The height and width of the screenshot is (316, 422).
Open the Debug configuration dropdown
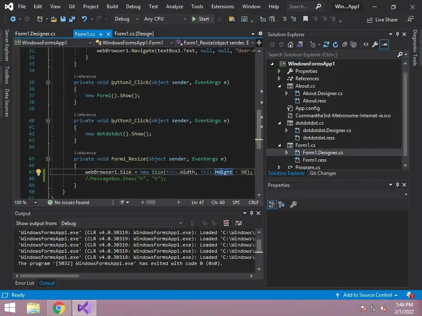click(x=127, y=19)
